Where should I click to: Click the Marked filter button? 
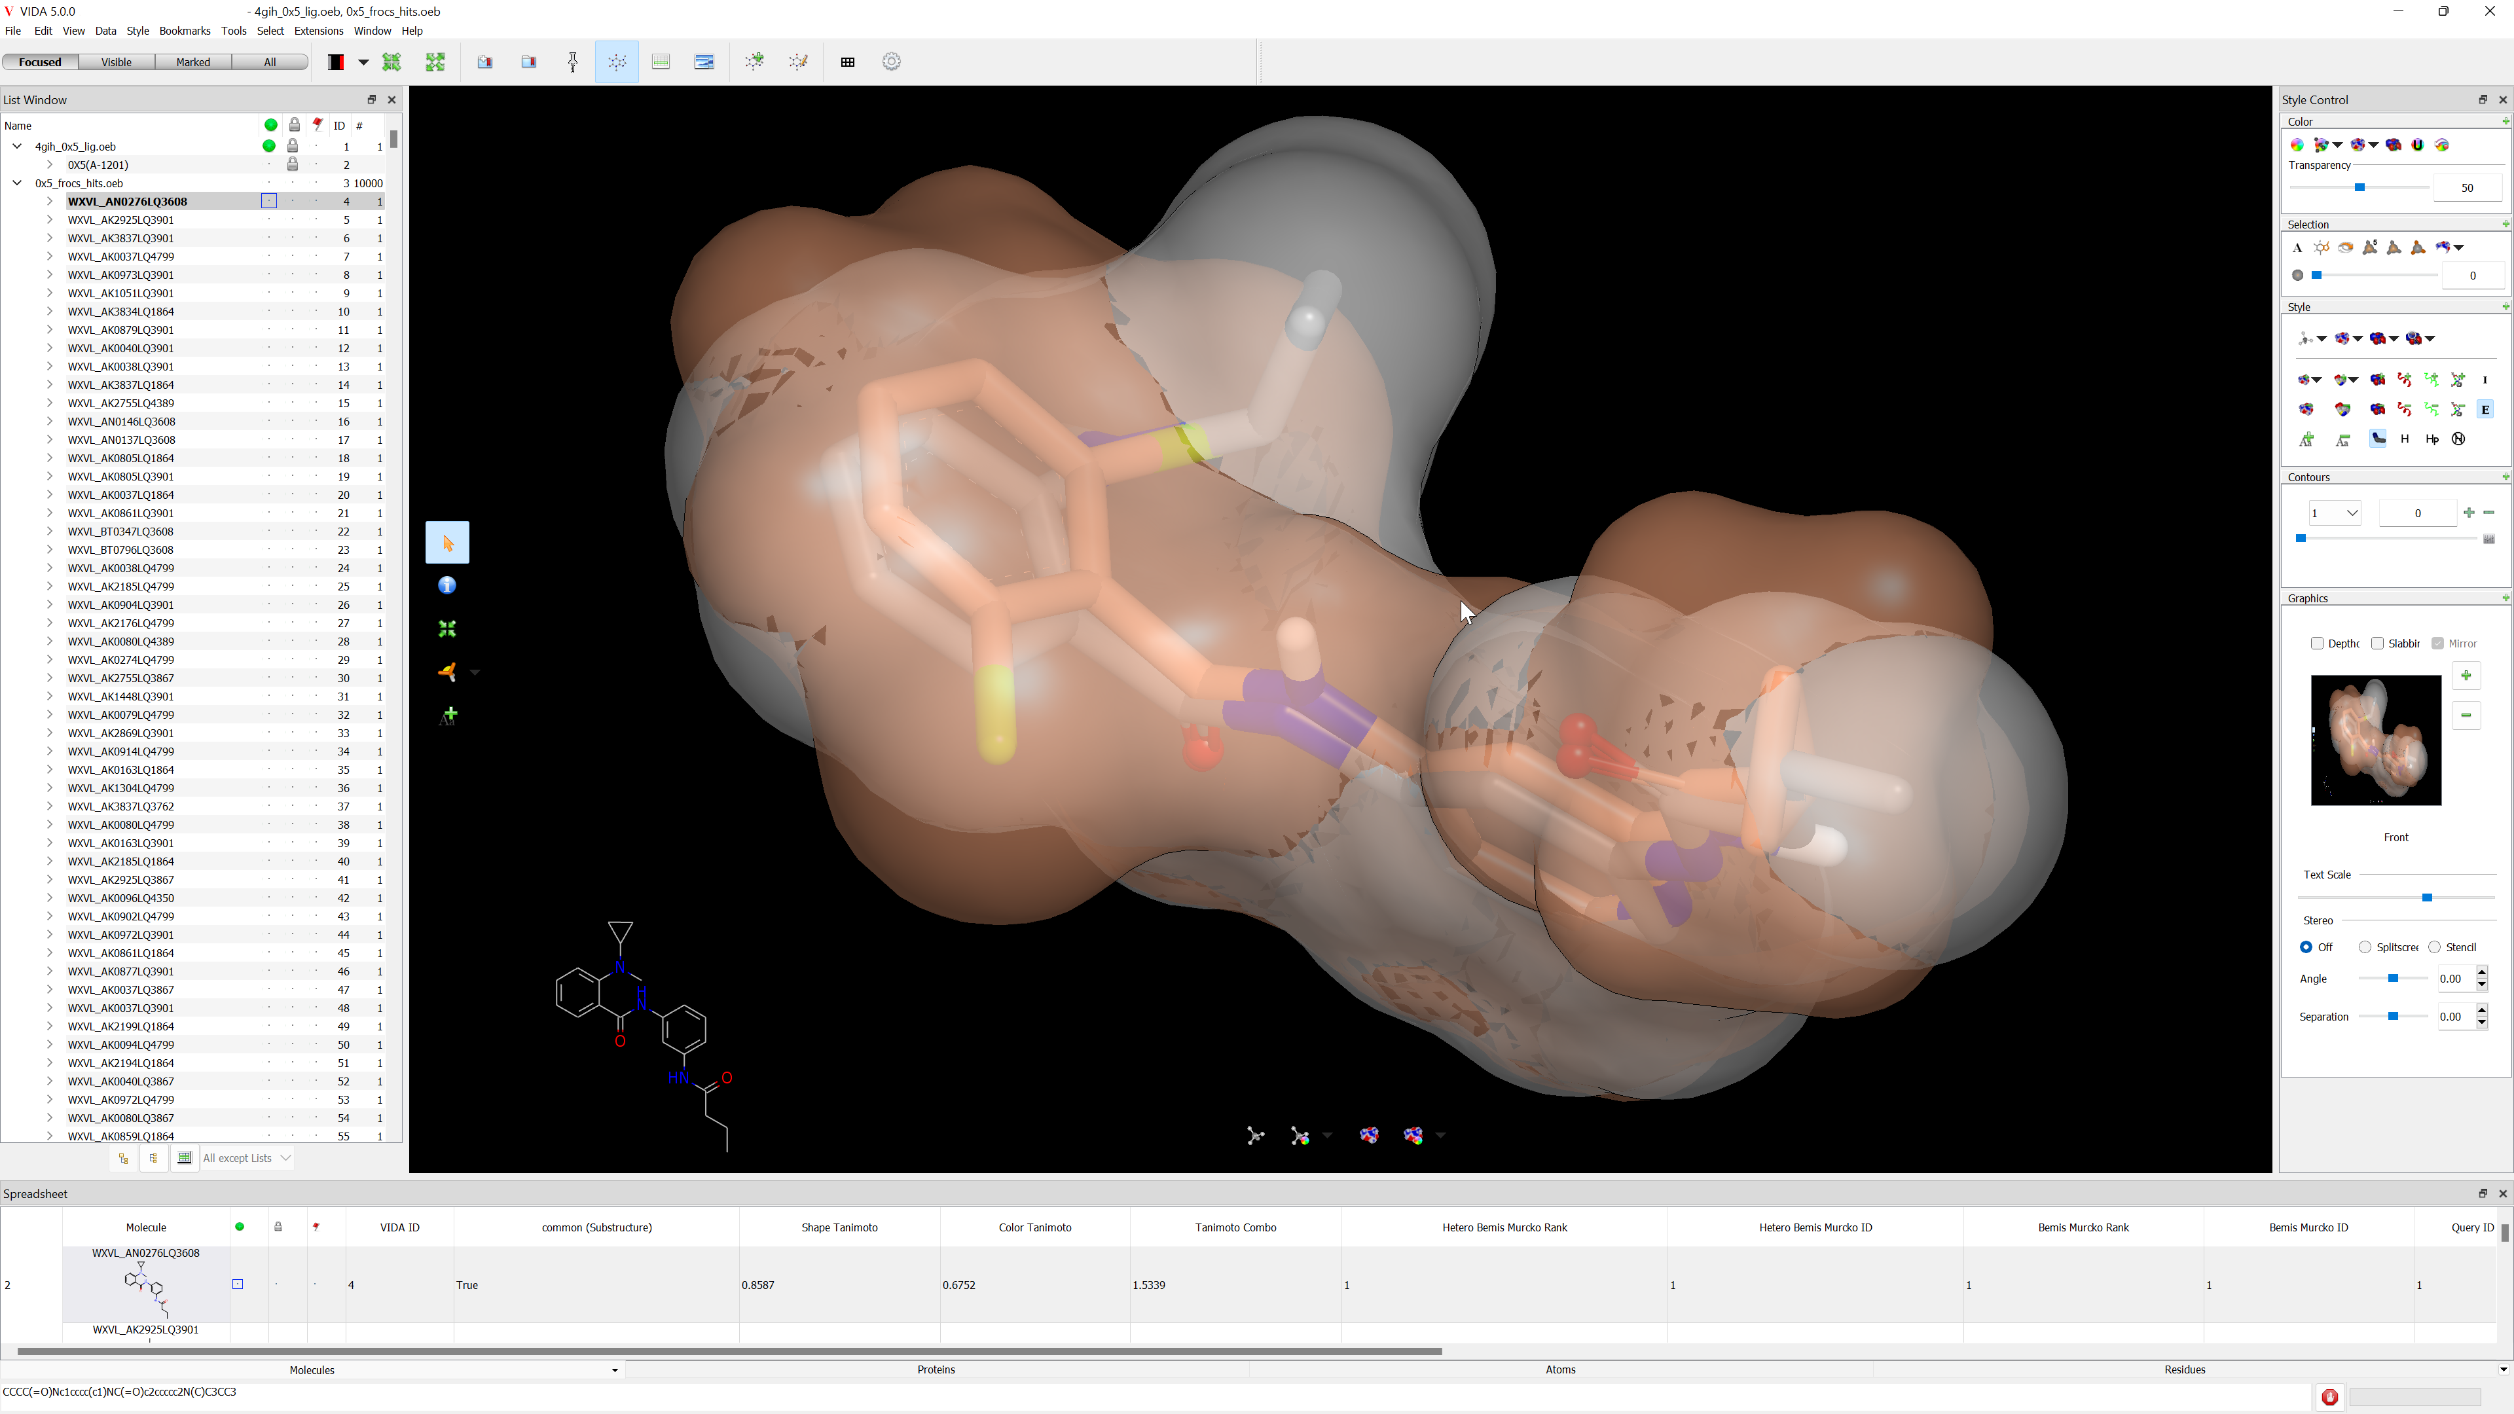pos(192,62)
